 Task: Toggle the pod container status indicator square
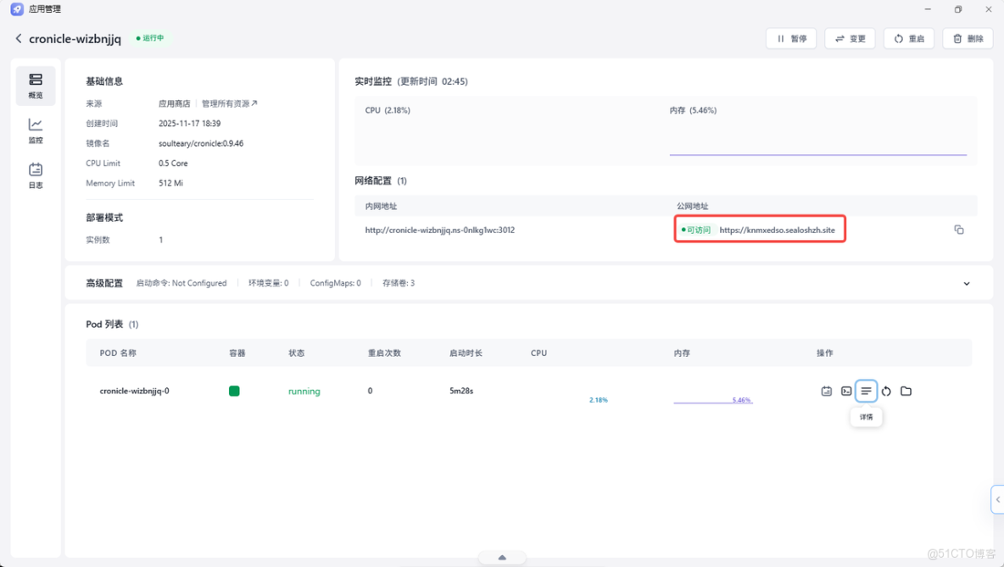click(234, 391)
